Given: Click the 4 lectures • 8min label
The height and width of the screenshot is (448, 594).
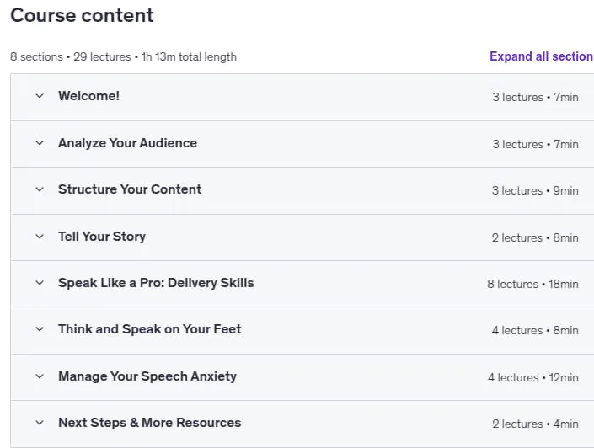Looking at the screenshot, I should 535,330.
